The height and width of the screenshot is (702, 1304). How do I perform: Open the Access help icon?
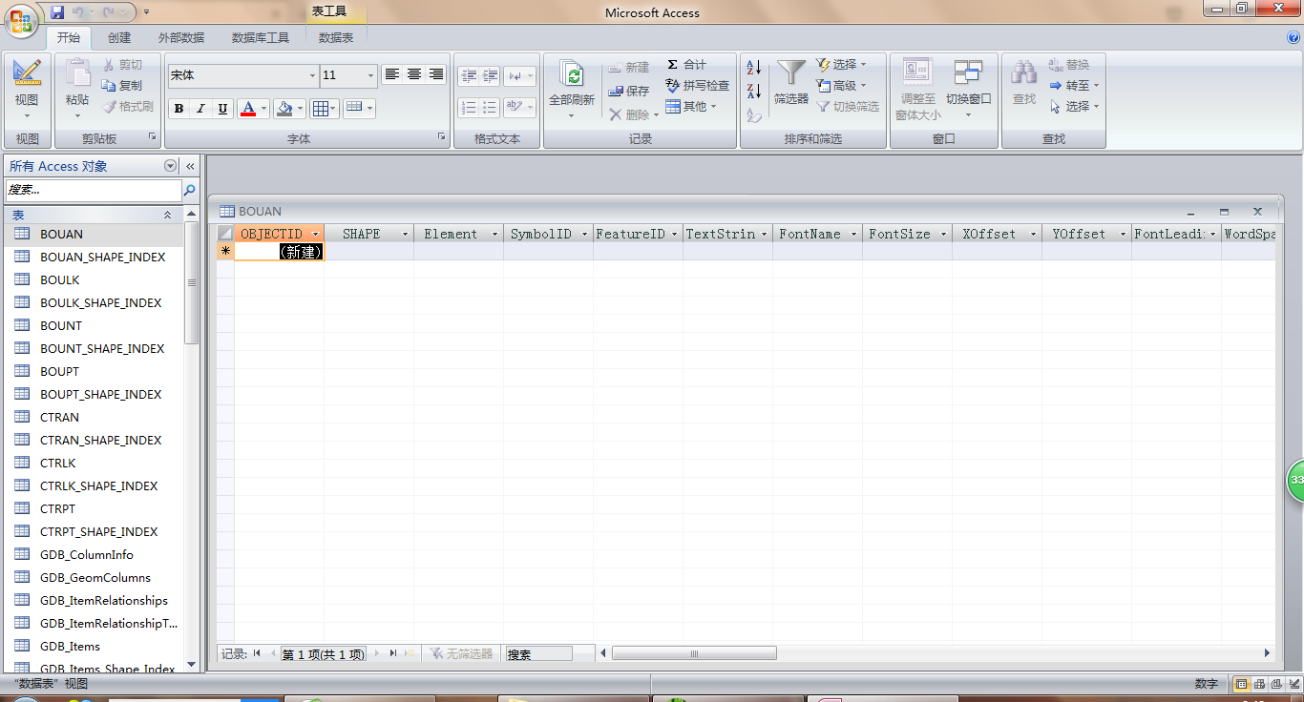click(1293, 37)
